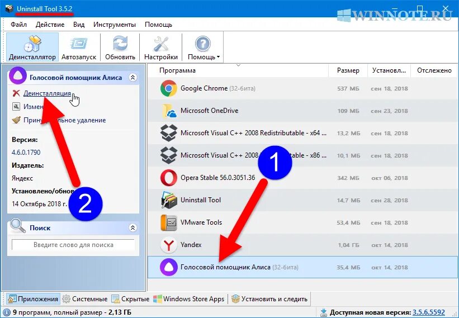Switch to the Скрытые tab
This screenshot has width=459, height=318.
click(x=131, y=298)
